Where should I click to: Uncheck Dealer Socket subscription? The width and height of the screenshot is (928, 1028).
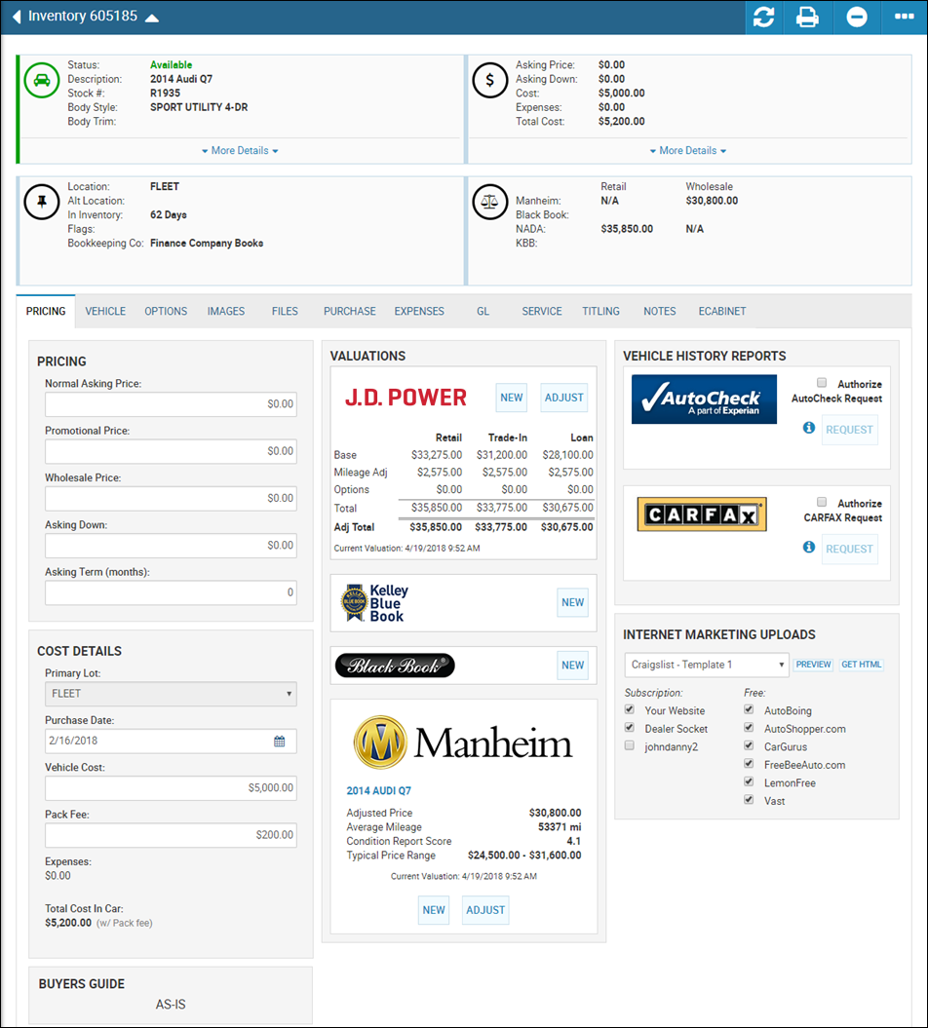630,728
